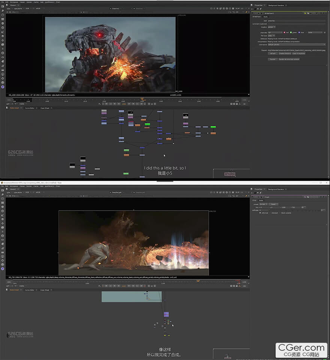Click the Views eye icon in the upper window toolbar

pyautogui.click(x=3, y=57)
